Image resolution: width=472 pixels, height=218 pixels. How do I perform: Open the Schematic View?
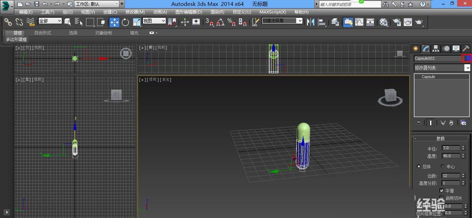coord(370,22)
